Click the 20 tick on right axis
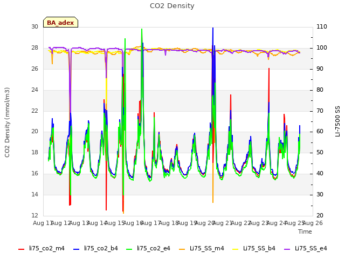345x259 pixels. point(320,215)
